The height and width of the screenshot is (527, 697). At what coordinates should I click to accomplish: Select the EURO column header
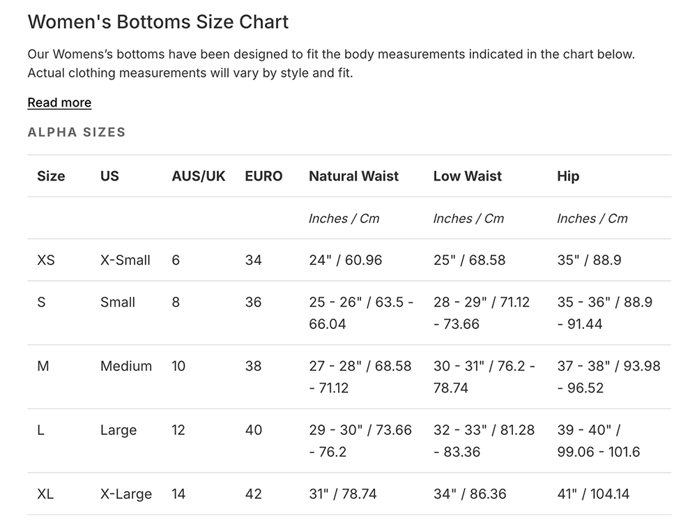[x=263, y=176]
